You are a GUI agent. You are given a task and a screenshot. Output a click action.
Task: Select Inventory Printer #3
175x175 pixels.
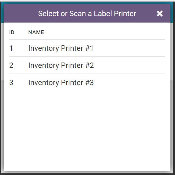[x=61, y=83]
